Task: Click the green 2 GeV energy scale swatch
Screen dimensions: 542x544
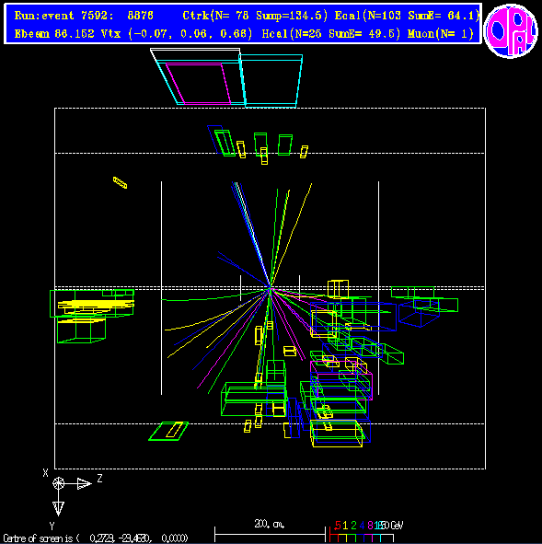Action: point(352,538)
